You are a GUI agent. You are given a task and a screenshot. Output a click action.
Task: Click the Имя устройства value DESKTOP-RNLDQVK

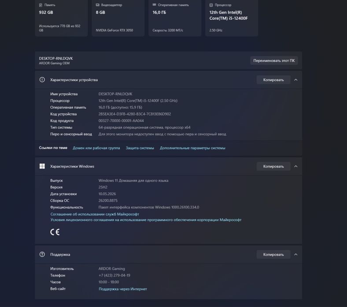click(x=115, y=94)
